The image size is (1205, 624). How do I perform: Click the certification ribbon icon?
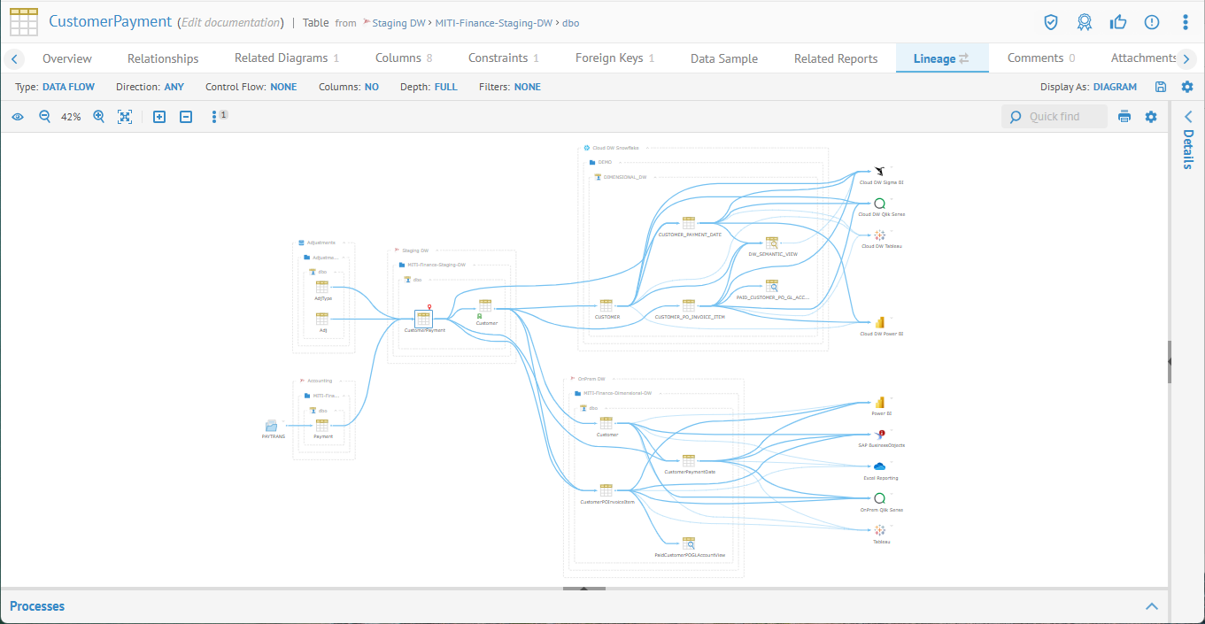(x=1084, y=22)
